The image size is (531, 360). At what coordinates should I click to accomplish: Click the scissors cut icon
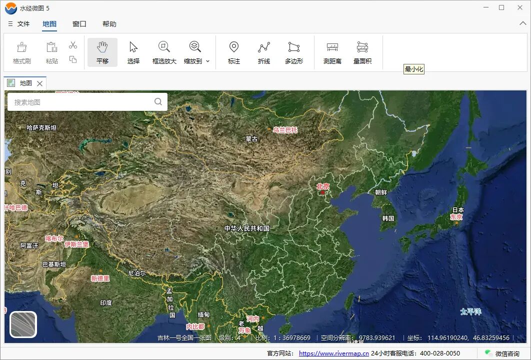[x=73, y=45]
